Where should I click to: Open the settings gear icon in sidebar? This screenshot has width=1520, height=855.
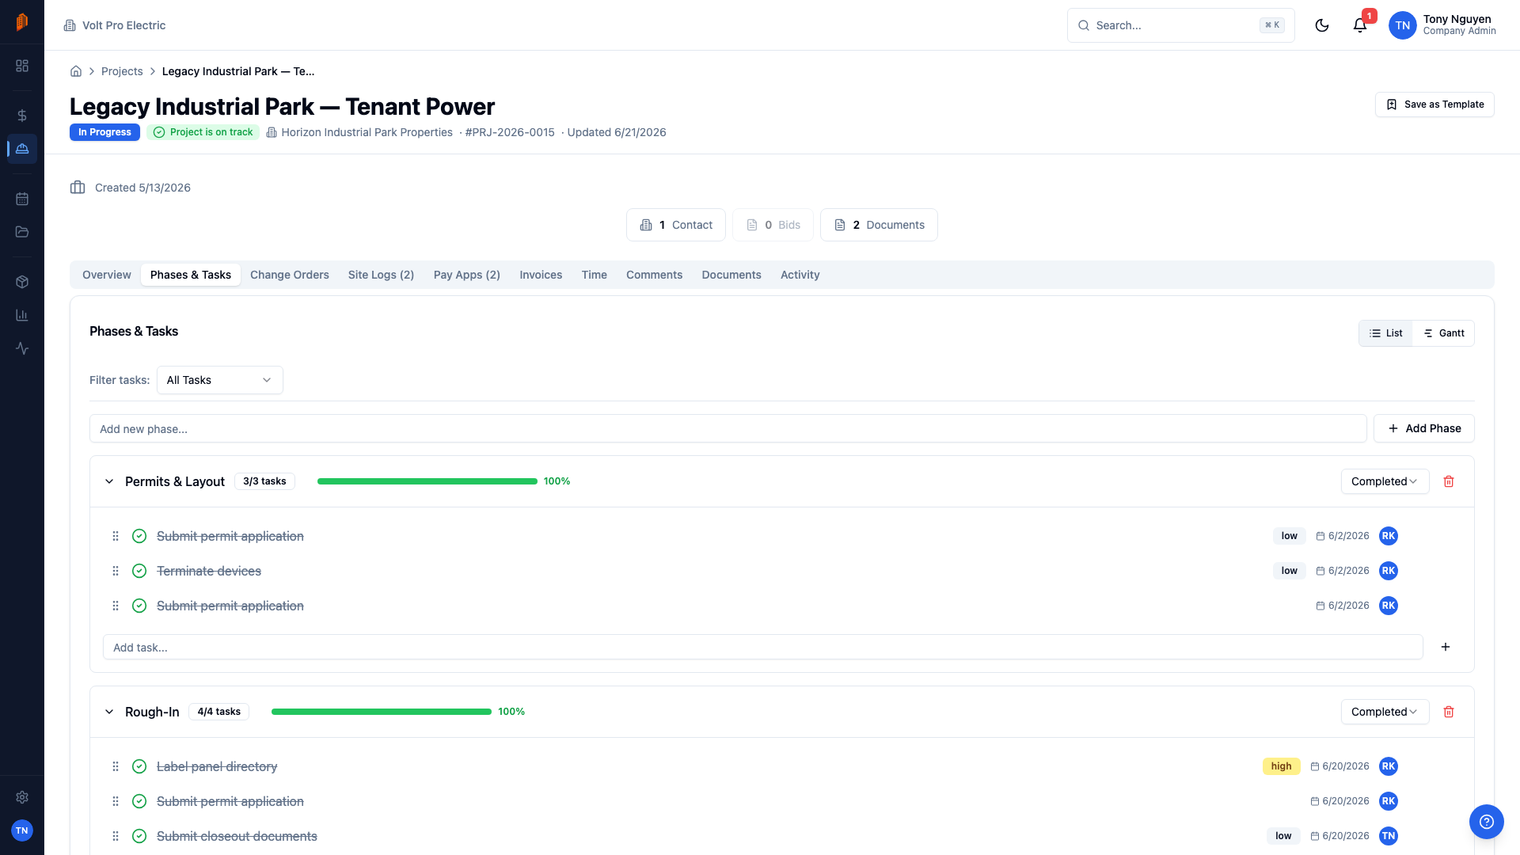click(x=22, y=797)
